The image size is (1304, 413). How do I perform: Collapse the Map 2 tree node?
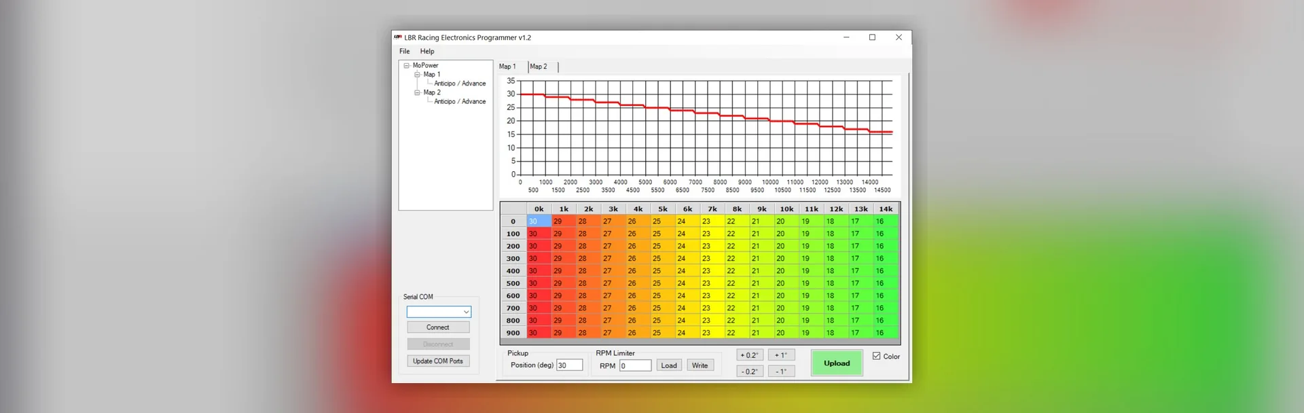point(417,92)
